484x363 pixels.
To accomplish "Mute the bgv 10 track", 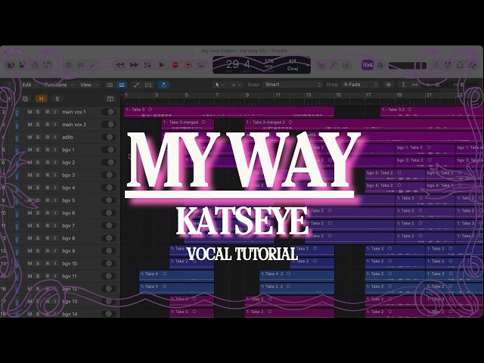I will click(29, 263).
